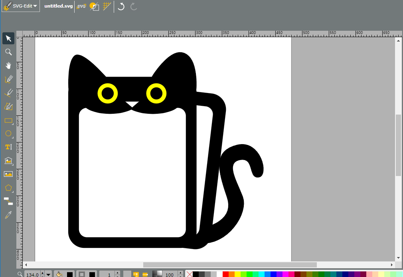Select the Line drawing tool
Image resolution: width=403 pixels, height=277 pixels.
[8, 93]
